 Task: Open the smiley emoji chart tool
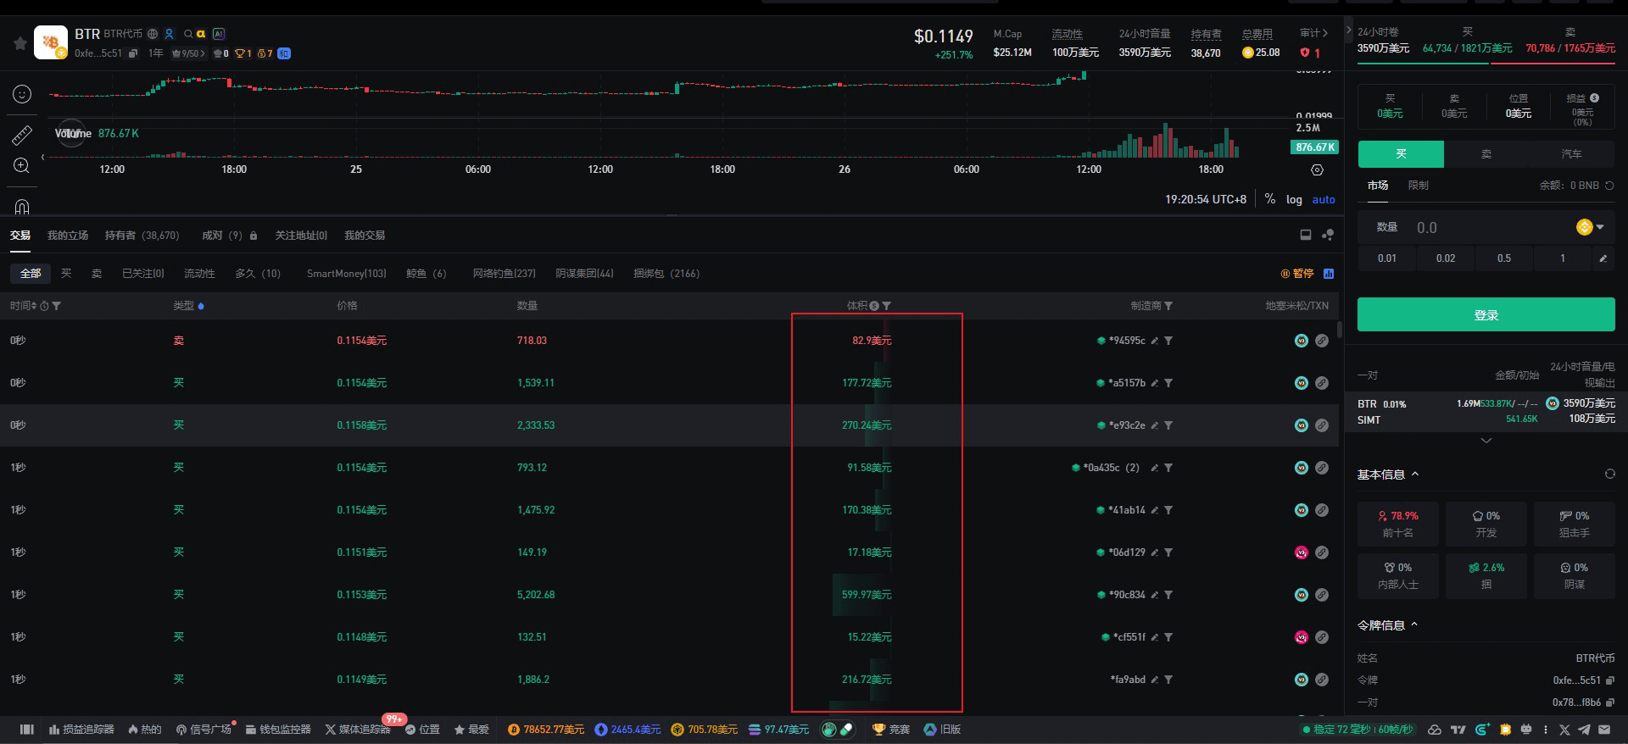click(22, 94)
